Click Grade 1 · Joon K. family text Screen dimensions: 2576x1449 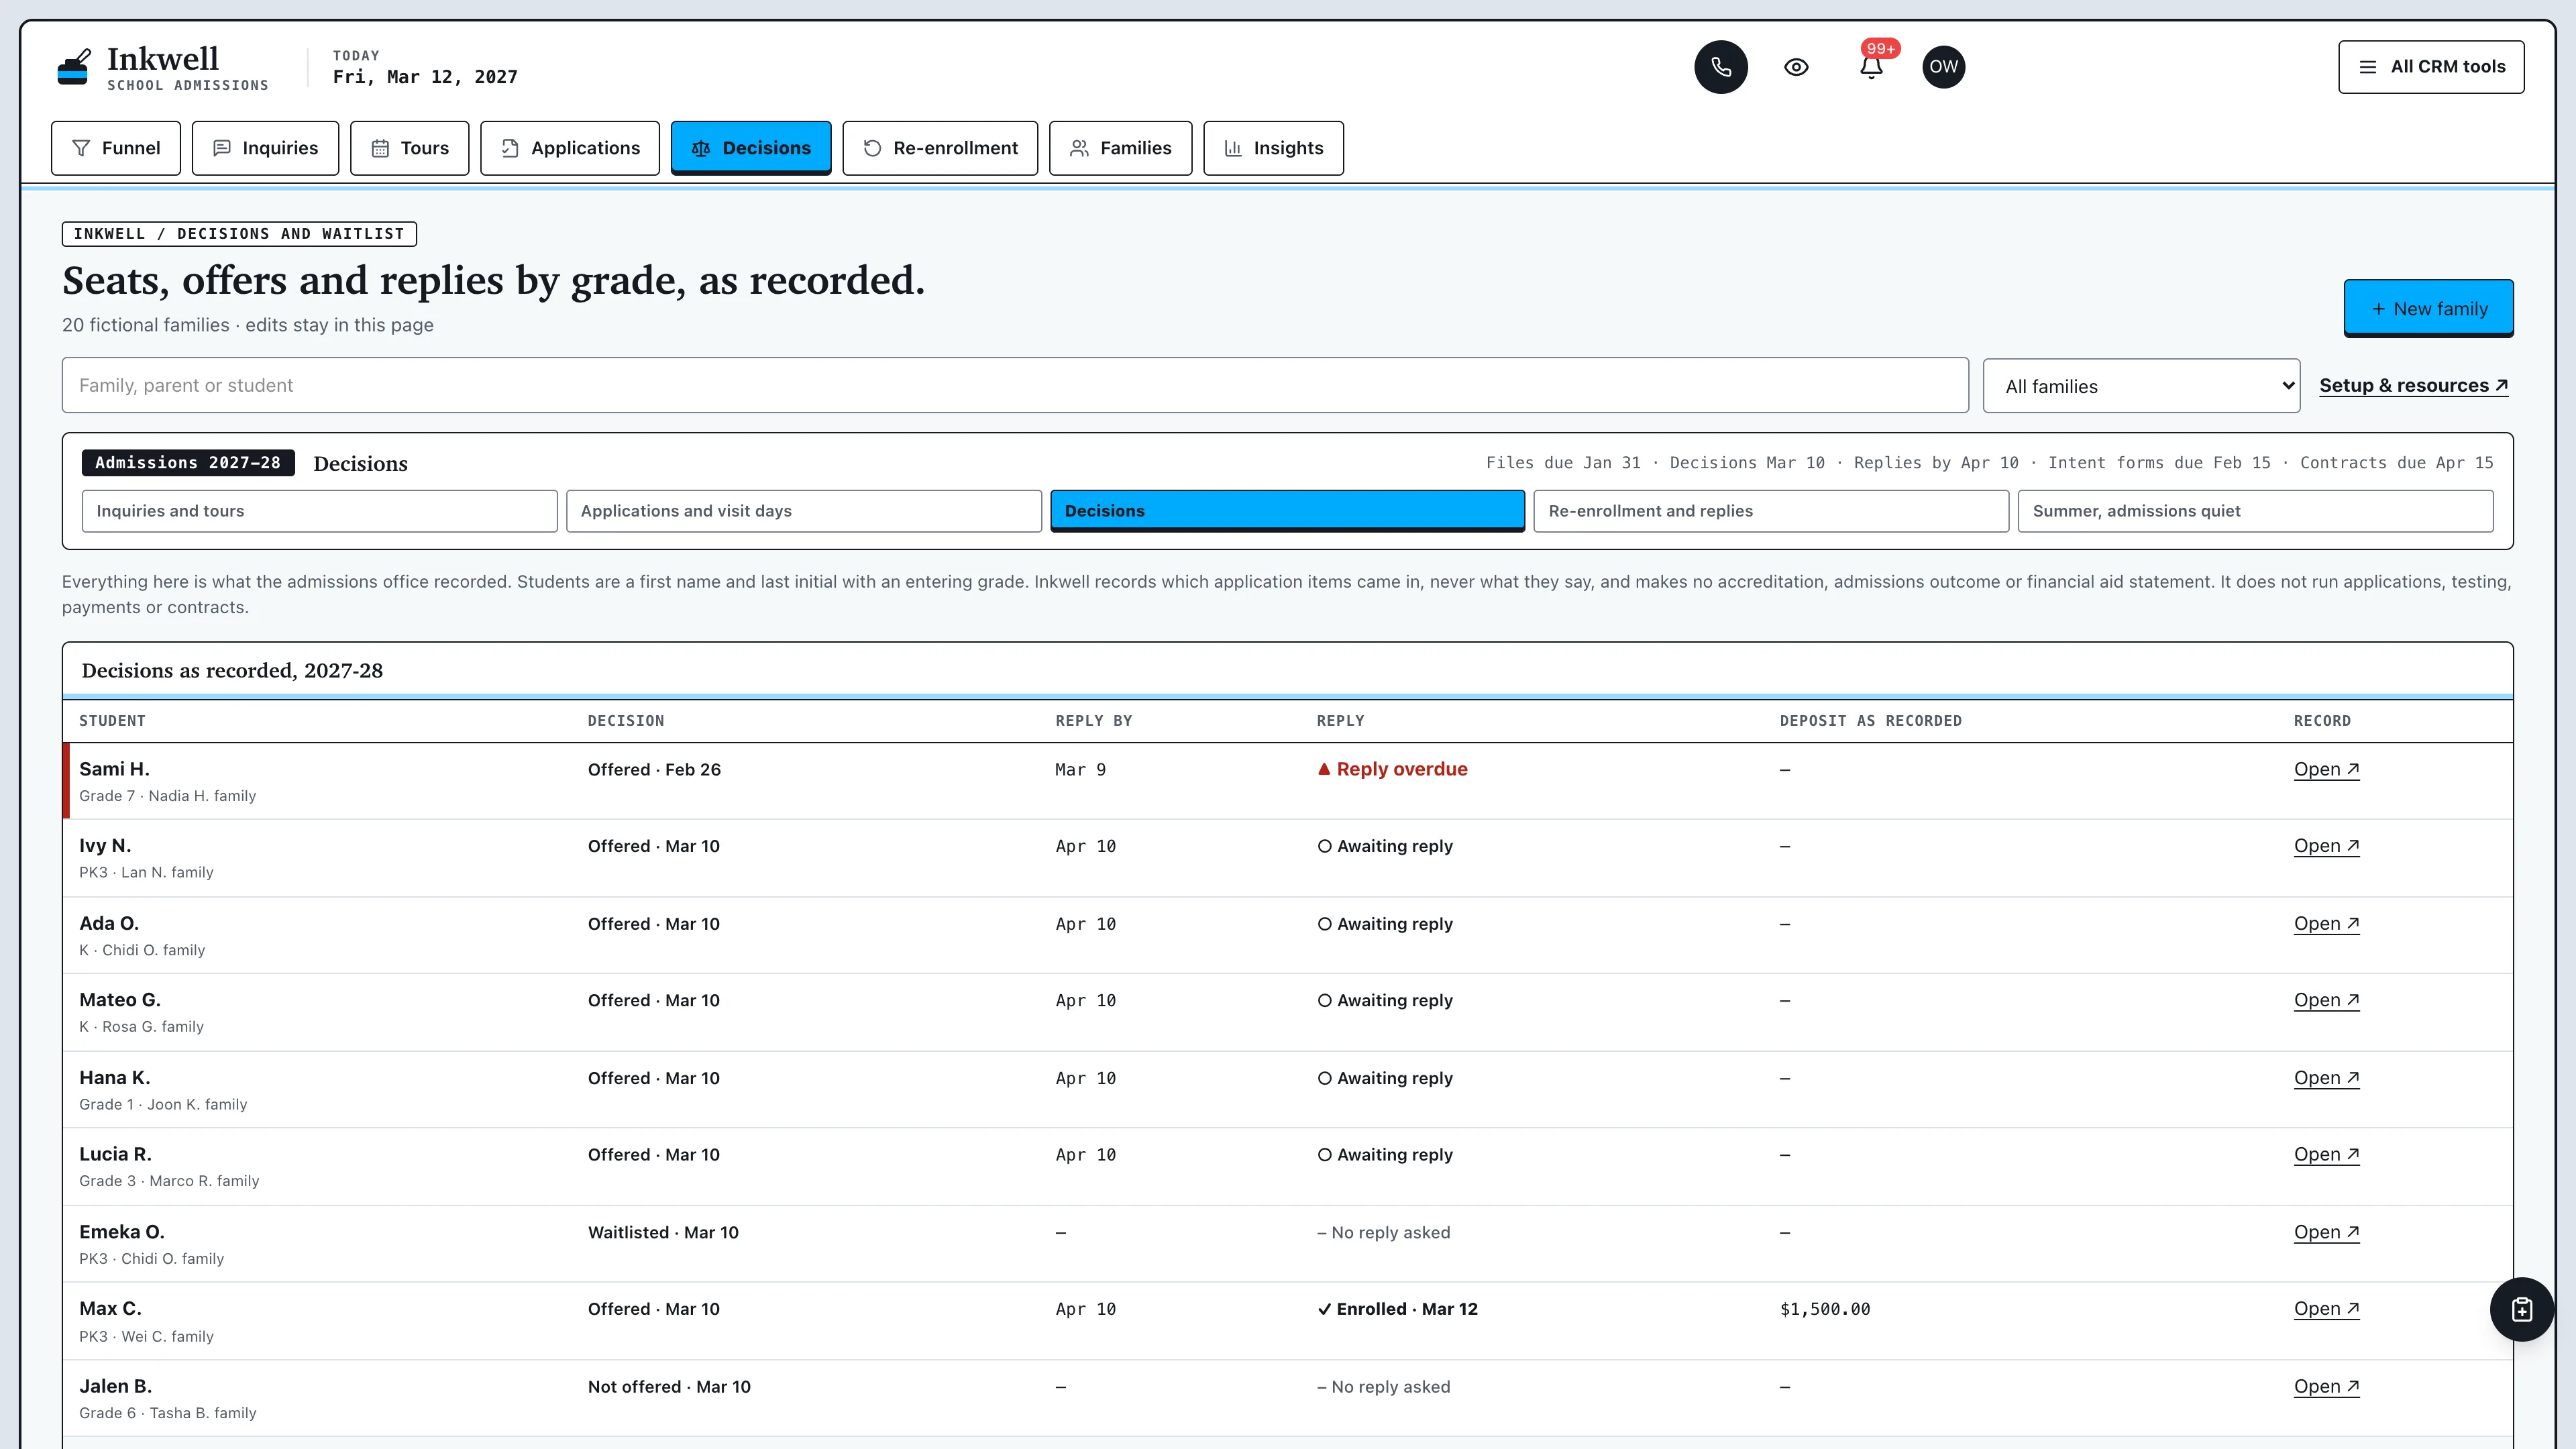click(163, 1104)
